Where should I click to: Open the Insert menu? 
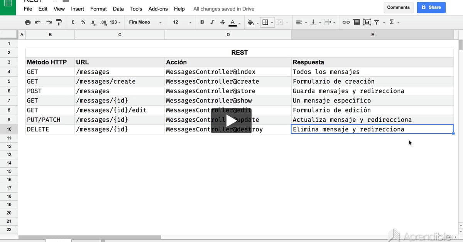click(78, 8)
